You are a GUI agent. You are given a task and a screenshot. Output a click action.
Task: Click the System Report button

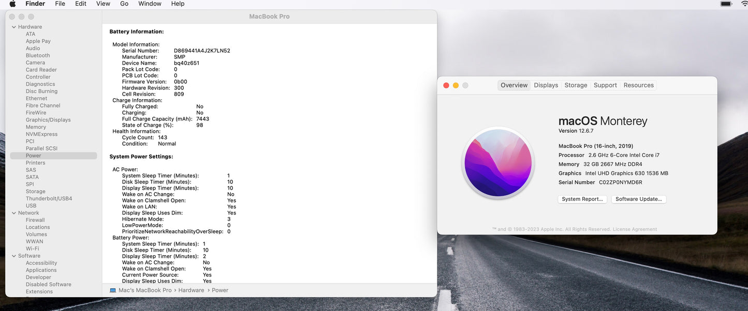(582, 199)
